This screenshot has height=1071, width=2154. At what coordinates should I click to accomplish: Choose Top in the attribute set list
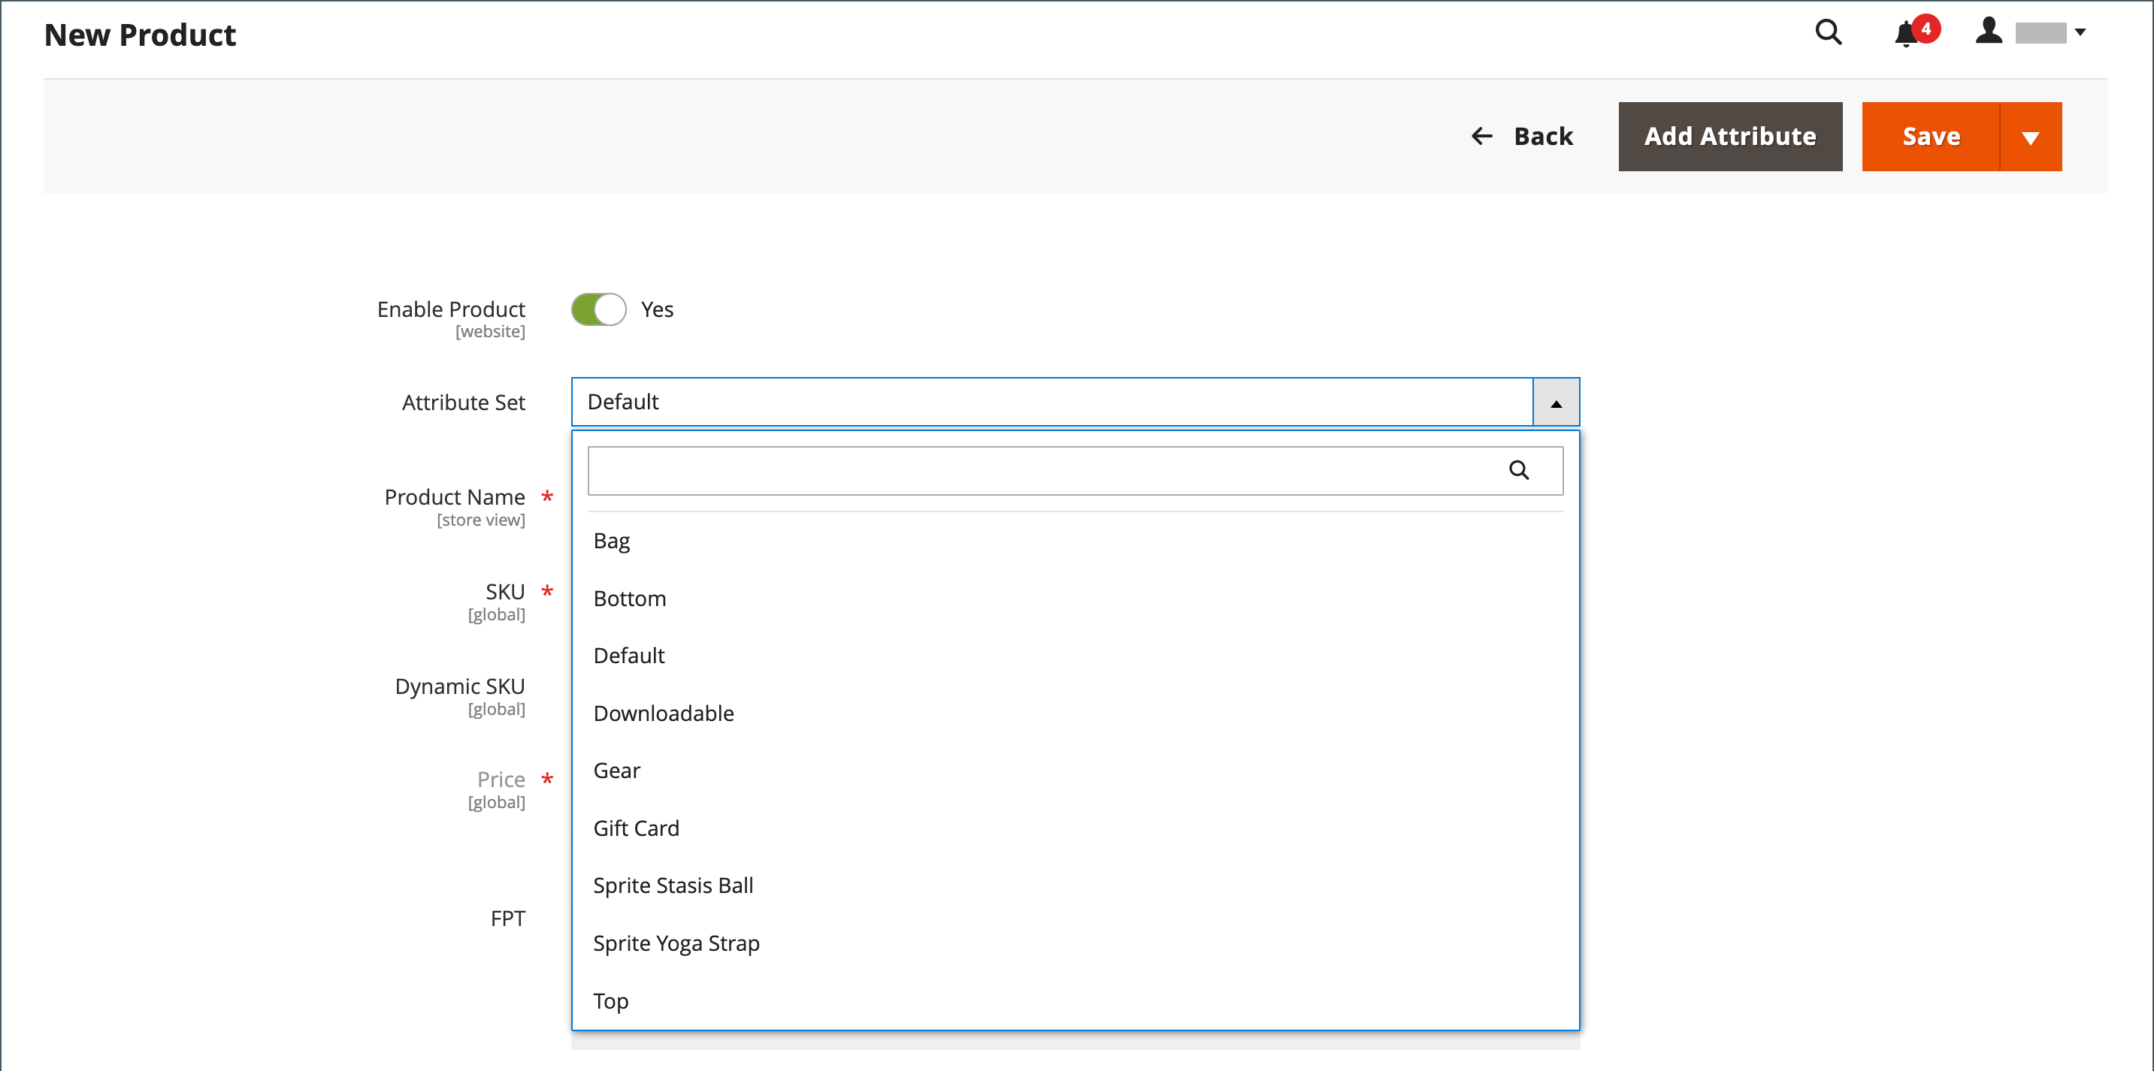click(610, 1000)
